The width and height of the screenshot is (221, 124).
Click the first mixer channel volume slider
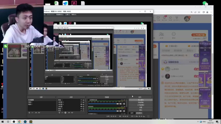[103, 104]
